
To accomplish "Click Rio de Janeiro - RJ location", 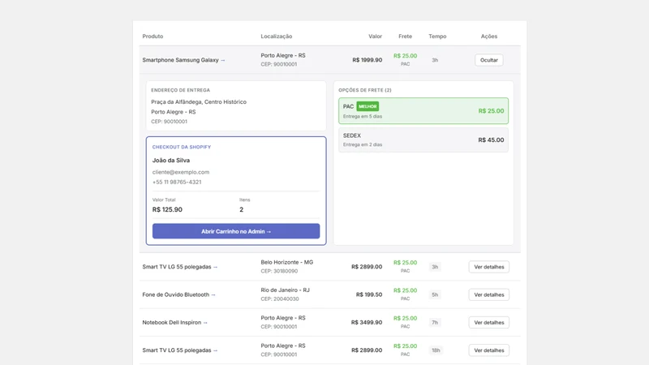I will (x=286, y=290).
